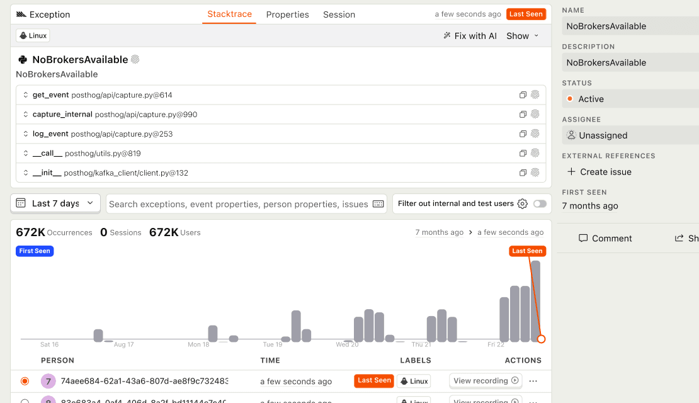Image resolution: width=699 pixels, height=403 pixels.
Task: Click the '7 months ago' chart range text
Action: point(439,232)
